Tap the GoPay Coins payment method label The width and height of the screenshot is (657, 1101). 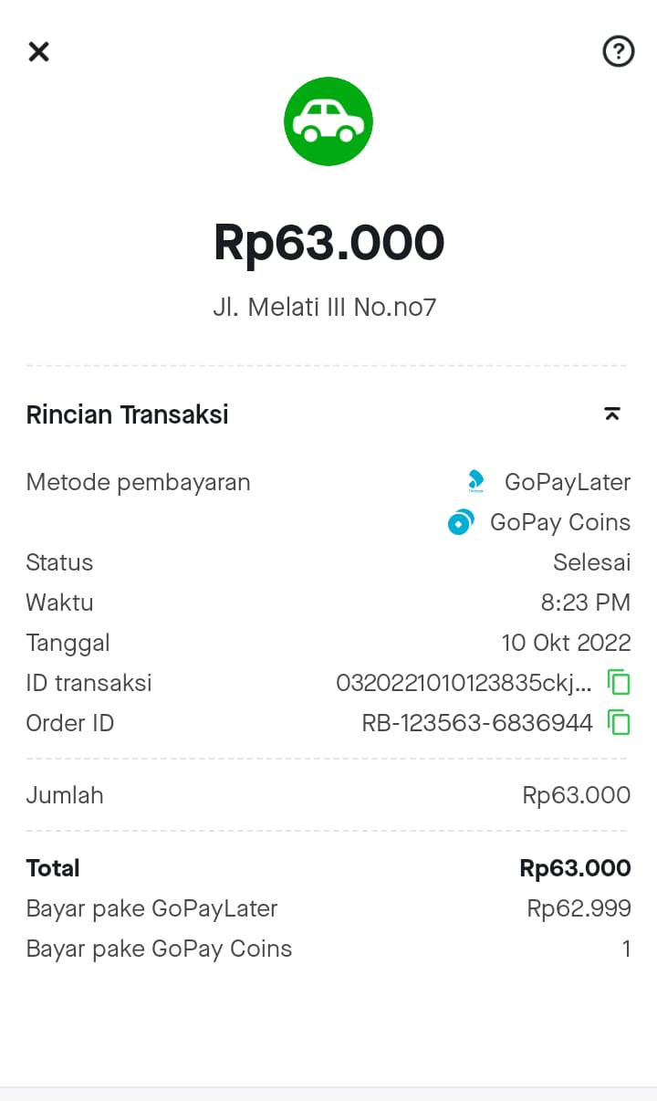tap(559, 522)
